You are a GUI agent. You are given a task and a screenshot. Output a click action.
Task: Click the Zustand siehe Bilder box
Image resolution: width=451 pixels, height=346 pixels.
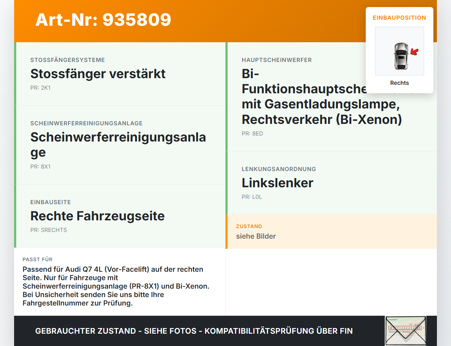(x=331, y=232)
